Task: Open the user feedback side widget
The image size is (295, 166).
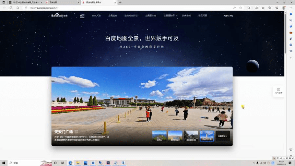Action: point(279,91)
